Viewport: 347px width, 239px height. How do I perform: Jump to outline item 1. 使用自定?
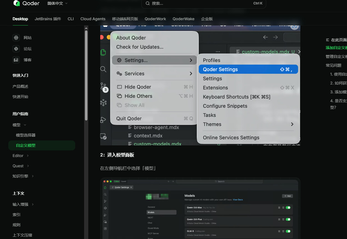click(338, 74)
